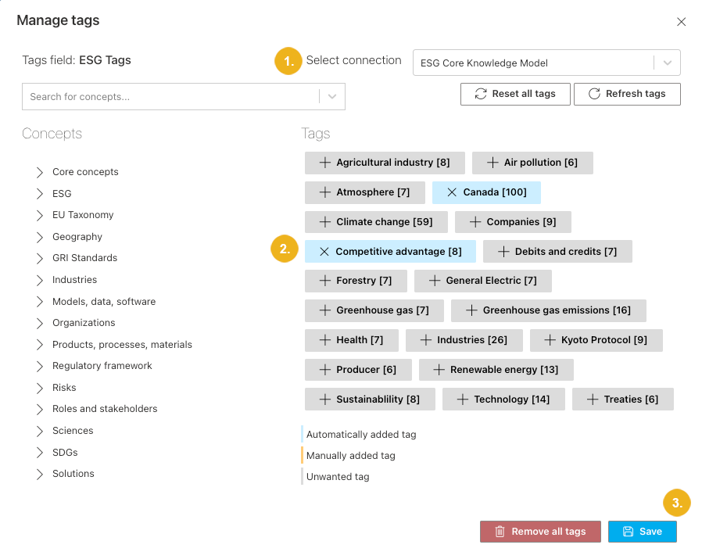Select GRI Standards label in tree

tap(84, 257)
